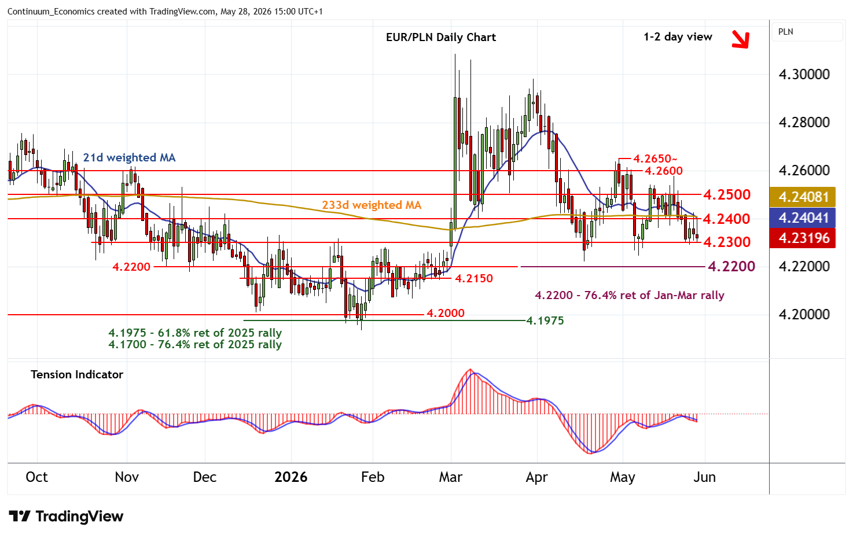Viewport: 853px width, 538px height.
Task: Click the 4.24041 blue price tag
Action: (x=803, y=218)
